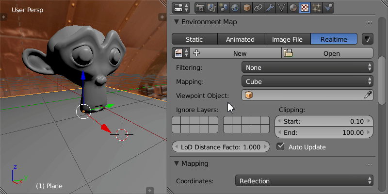Click the eyedropper for Viewpoint Object
The height and width of the screenshot is (194, 388).
[368, 95]
